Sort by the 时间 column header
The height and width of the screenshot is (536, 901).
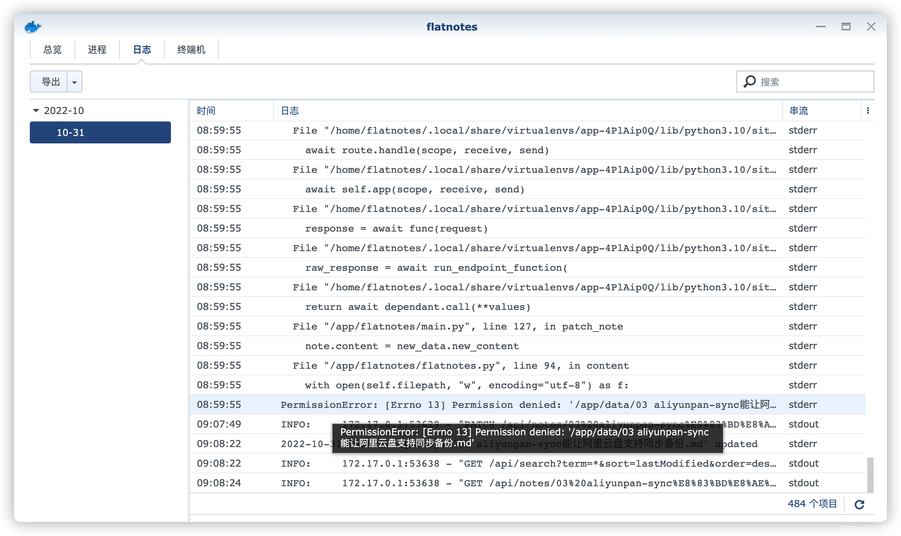coord(231,111)
